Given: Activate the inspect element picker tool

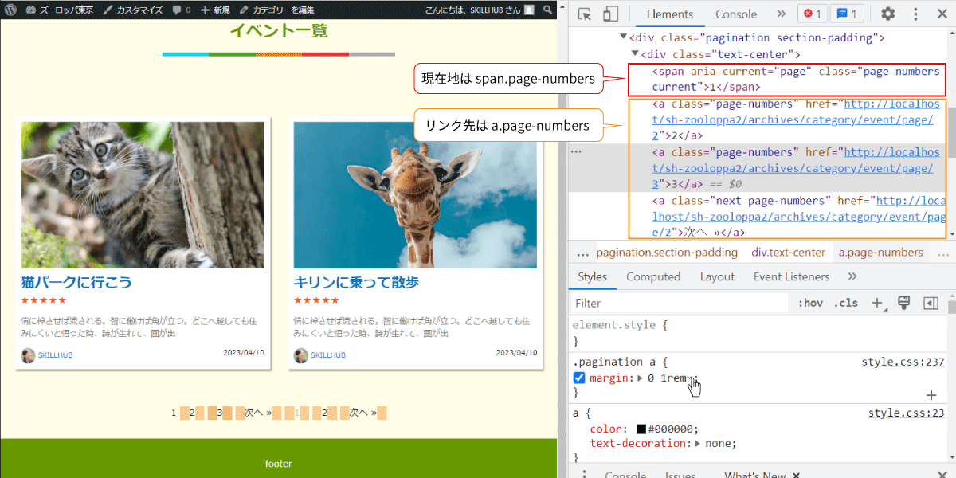Looking at the screenshot, I should [585, 14].
